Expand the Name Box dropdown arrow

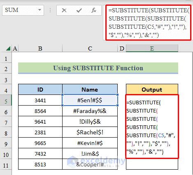[x=40, y=10]
